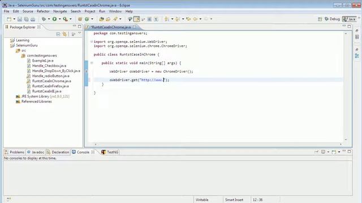The height and width of the screenshot is (203, 362).
Task: Click the Save icon in toolbar
Action: coord(20,19)
